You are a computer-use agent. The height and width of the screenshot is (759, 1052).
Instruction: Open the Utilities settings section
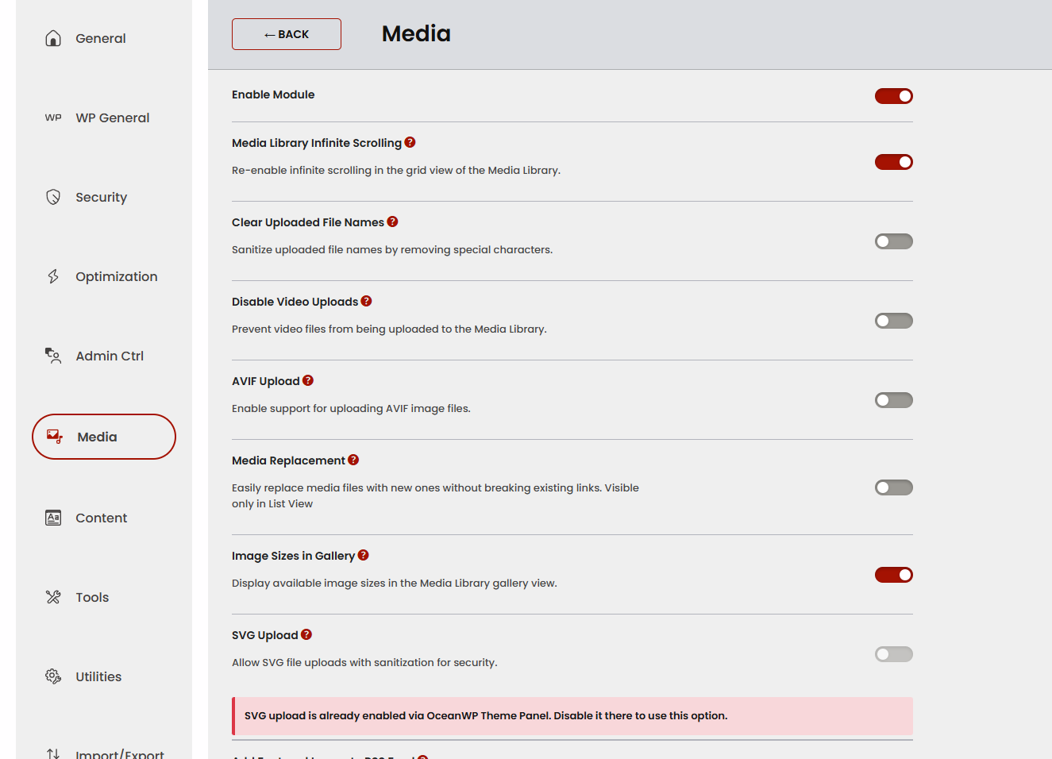coord(98,676)
